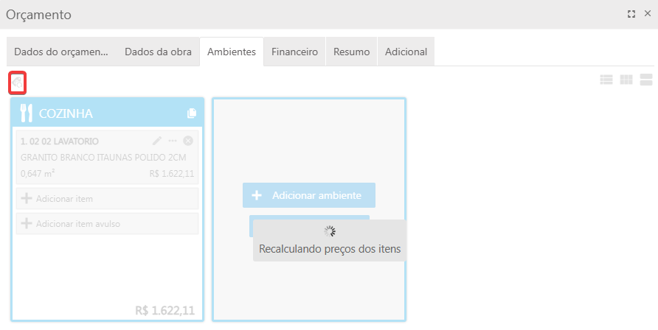Duplicate the COZINHA environment with the copy icon
Viewport: 658px width, 330px height.
tap(192, 113)
